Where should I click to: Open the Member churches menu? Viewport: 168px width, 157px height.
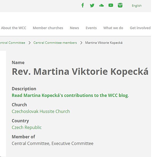(48, 28)
